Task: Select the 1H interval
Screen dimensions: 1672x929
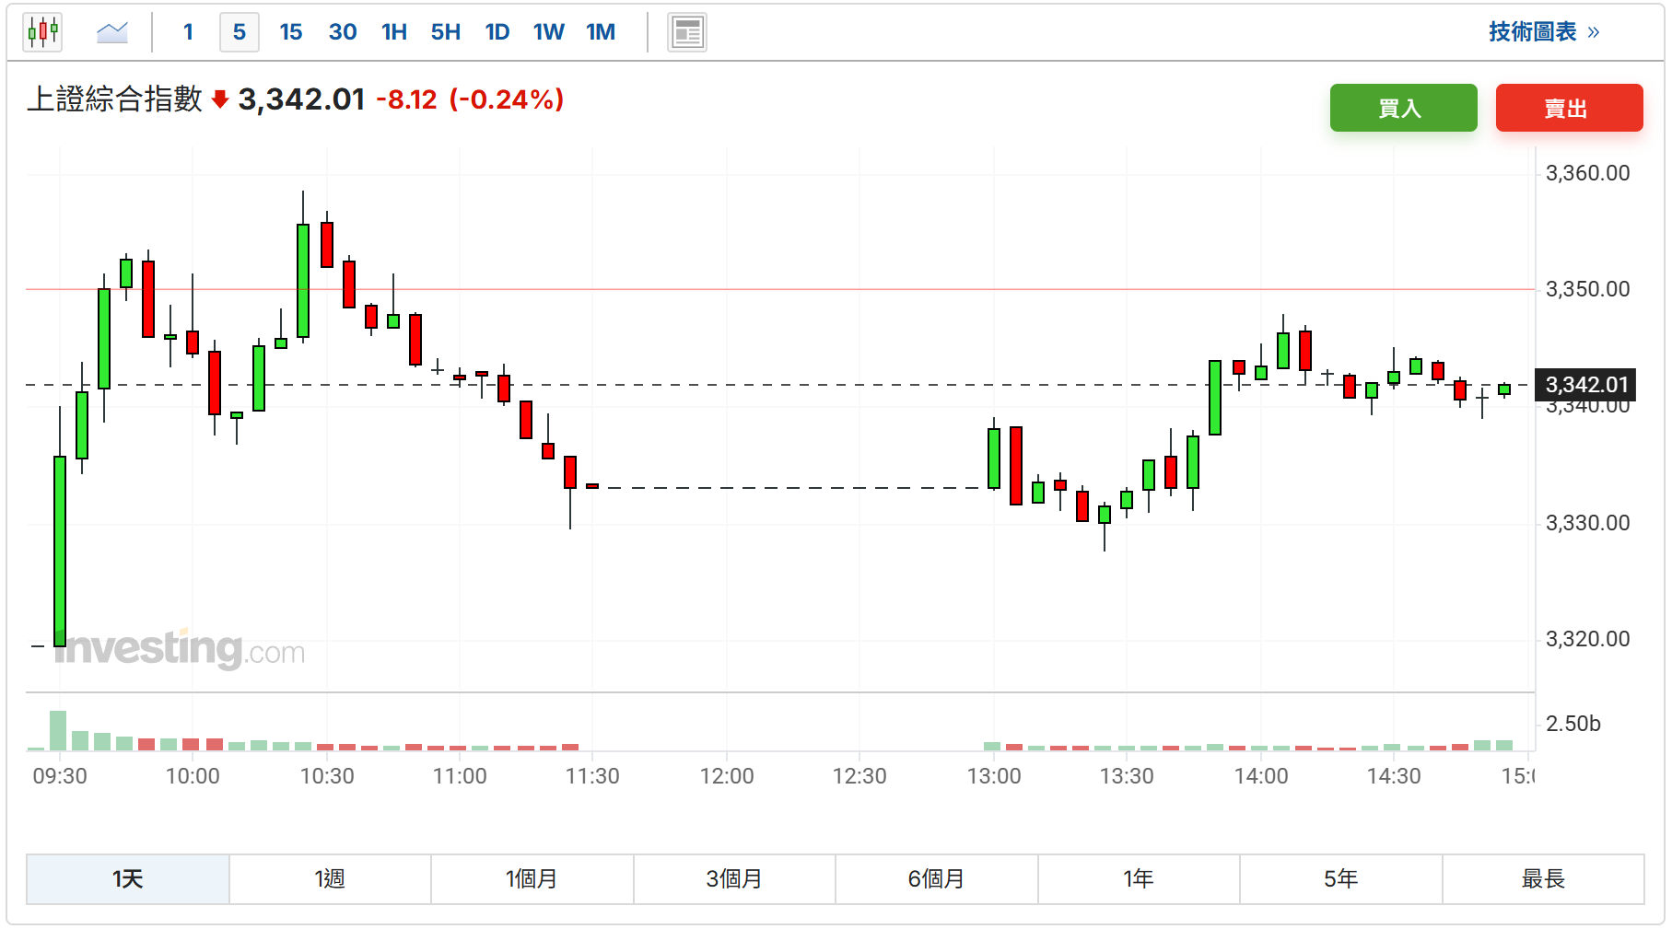Action: pos(394,32)
